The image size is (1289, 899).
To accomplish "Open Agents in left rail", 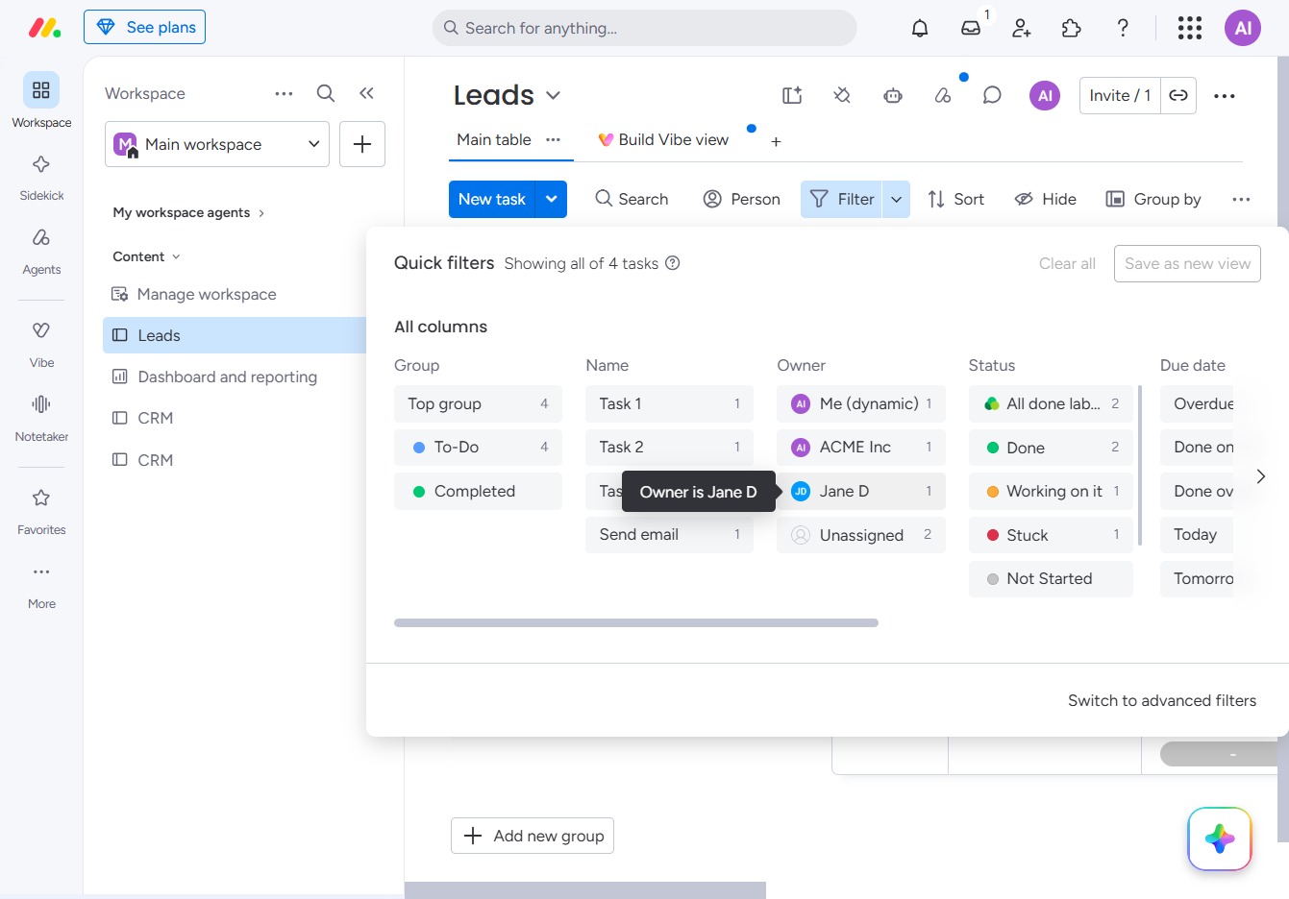I will pos(41,252).
